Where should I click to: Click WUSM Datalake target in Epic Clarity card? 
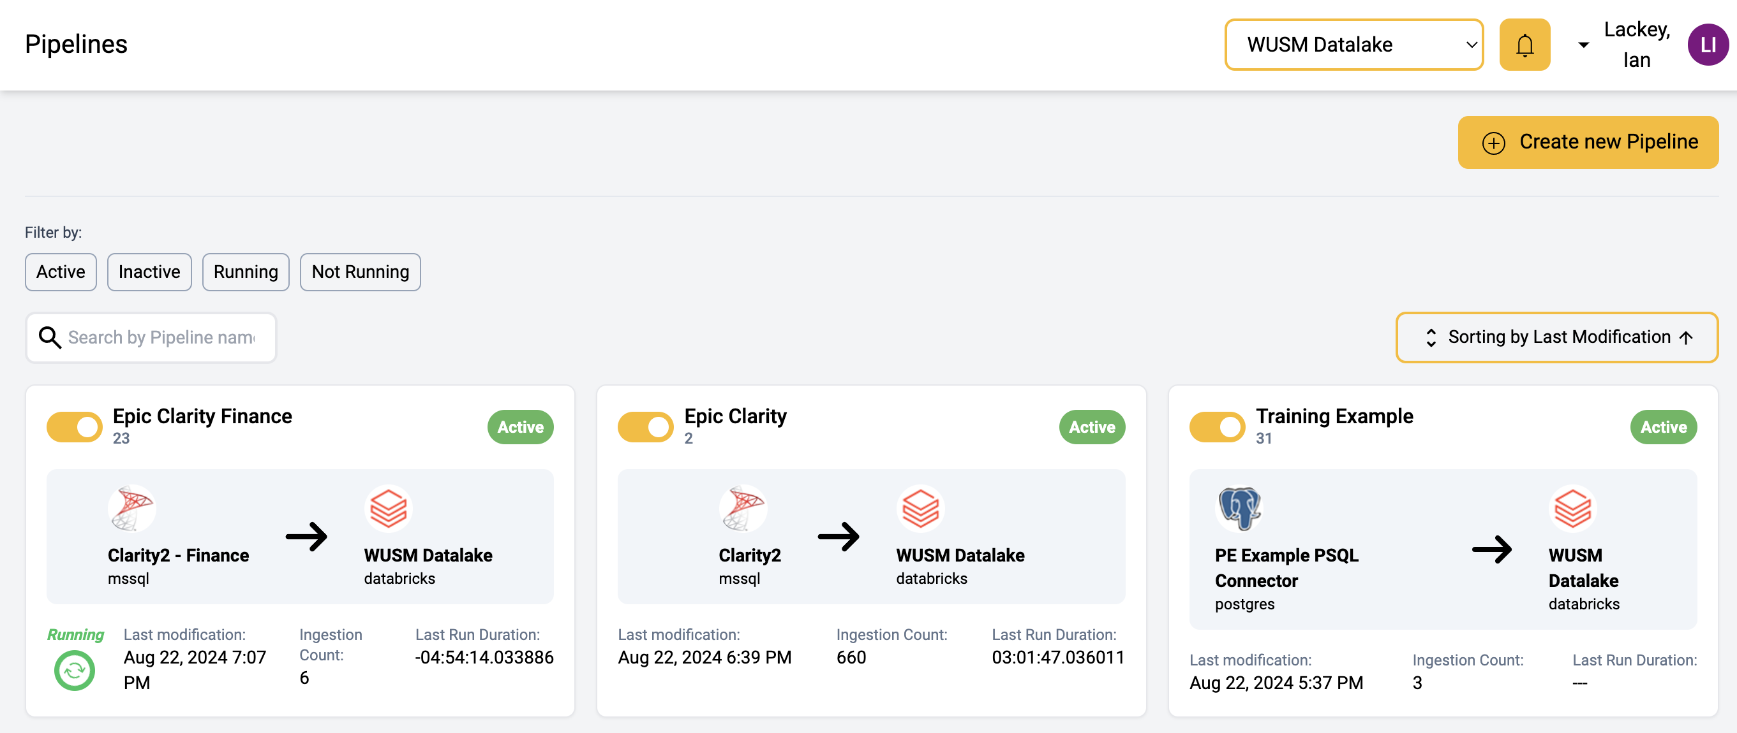click(x=960, y=556)
